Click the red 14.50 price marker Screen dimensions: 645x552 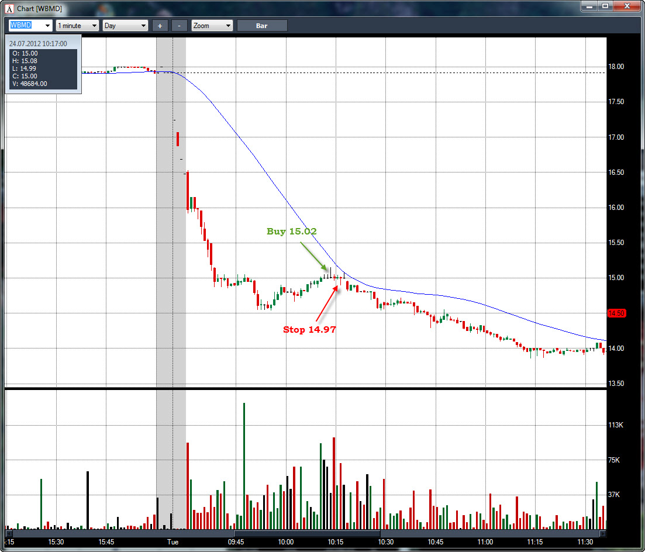click(x=616, y=313)
